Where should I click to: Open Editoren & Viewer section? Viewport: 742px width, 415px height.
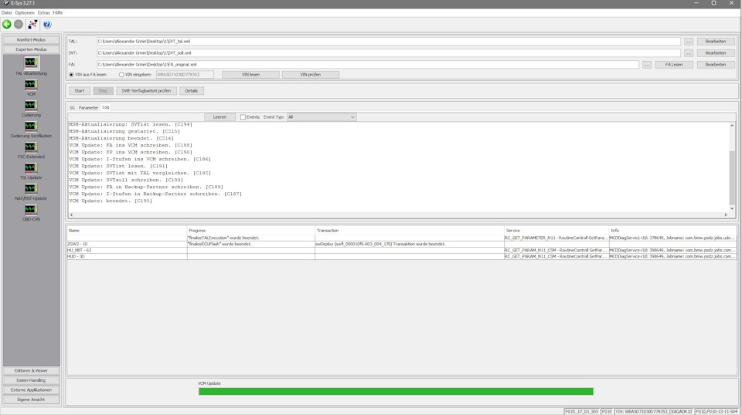(31, 370)
